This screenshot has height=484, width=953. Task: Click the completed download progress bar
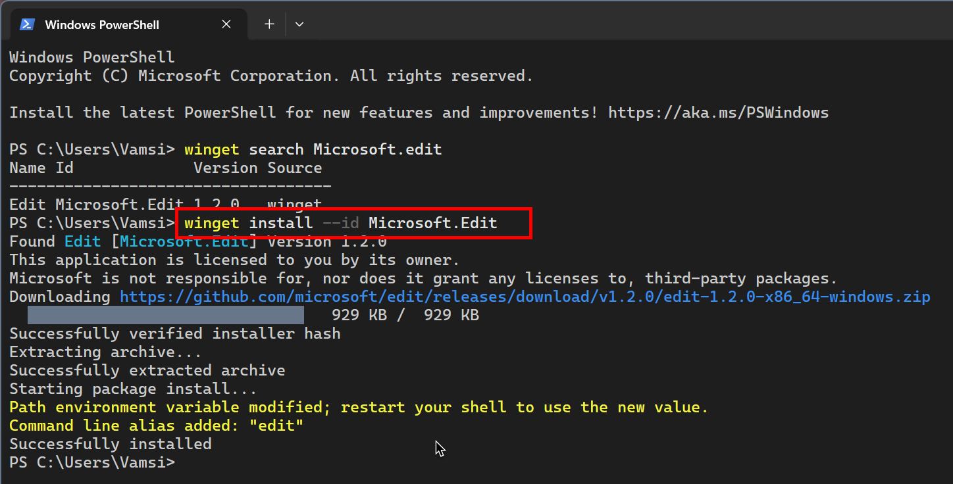tap(166, 315)
